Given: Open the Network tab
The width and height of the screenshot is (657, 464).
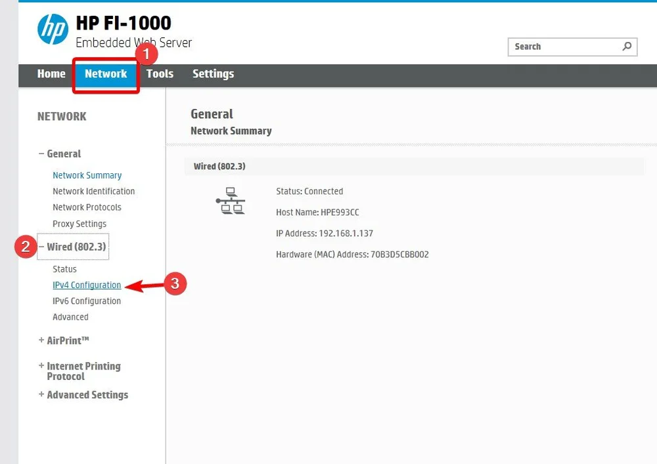Looking at the screenshot, I should tap(106, 74).
